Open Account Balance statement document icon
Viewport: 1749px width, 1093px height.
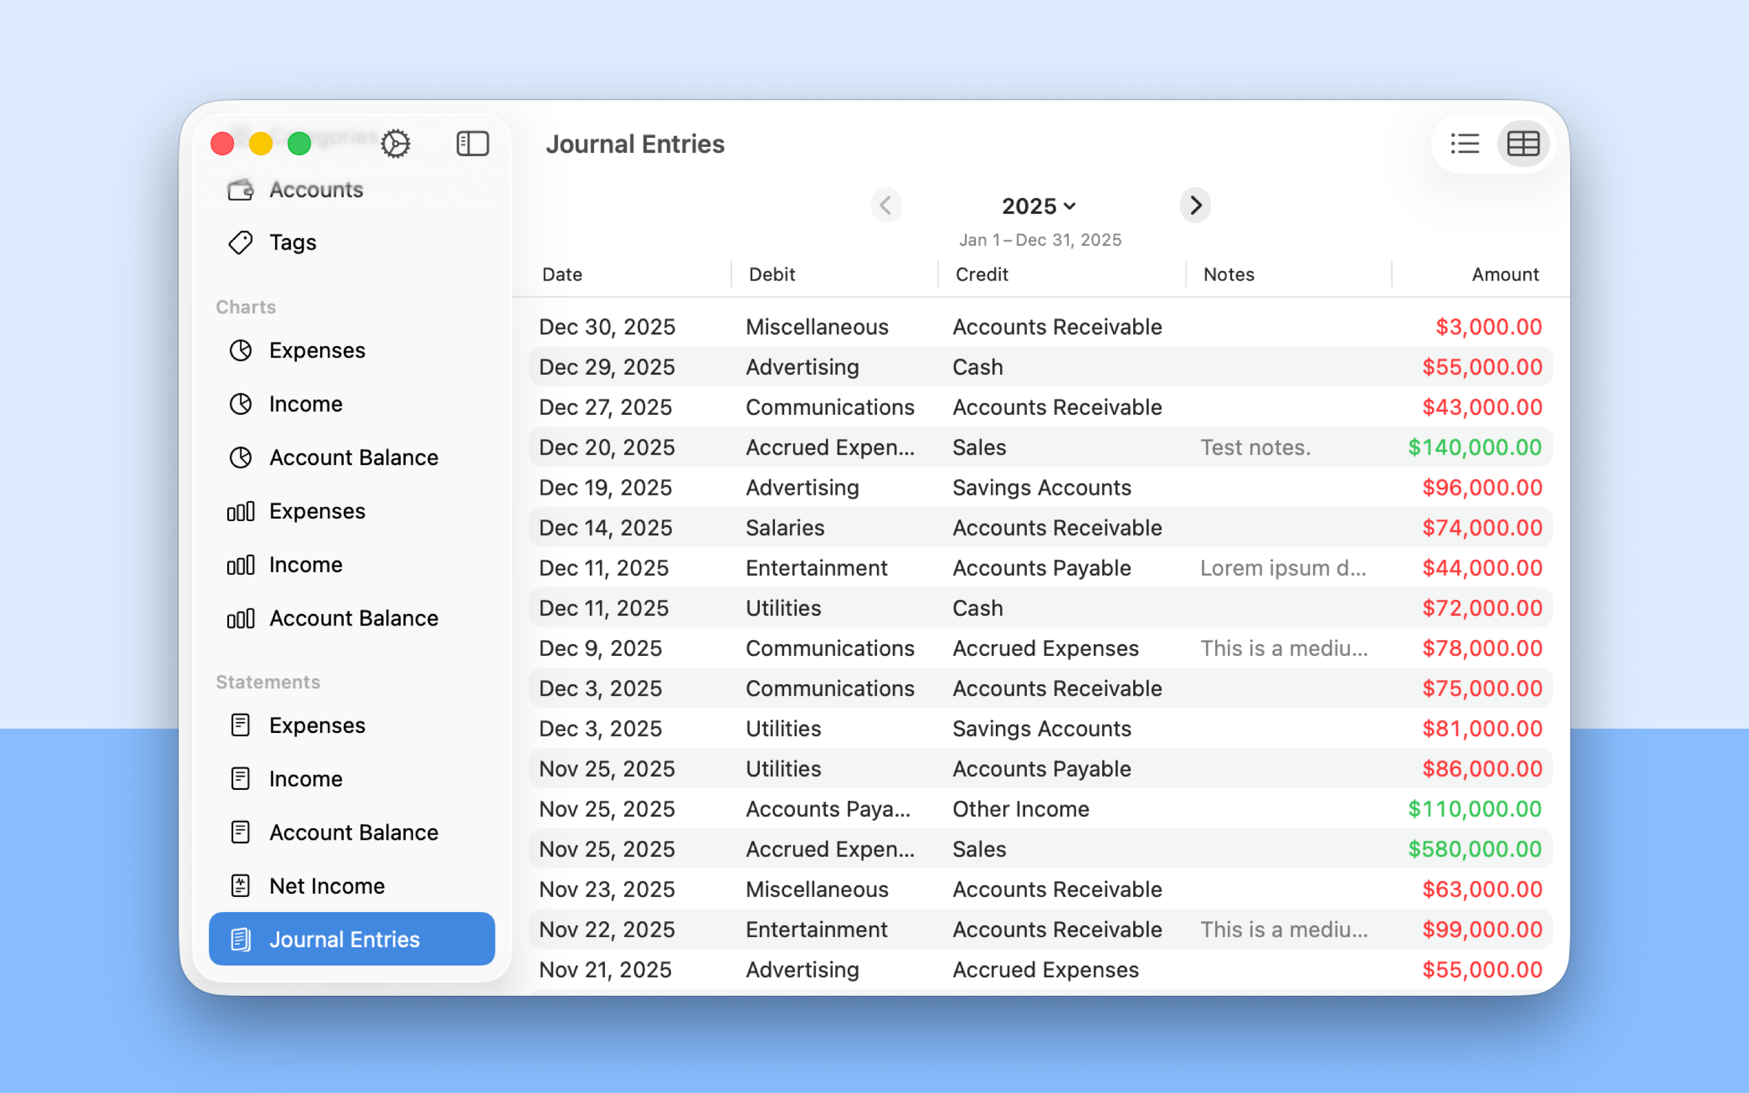coord(240,832)
